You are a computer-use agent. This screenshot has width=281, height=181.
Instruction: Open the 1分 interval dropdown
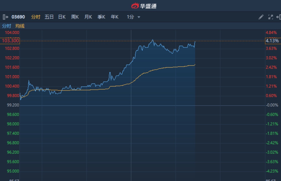pyautogui.click(x=130, y=17)
